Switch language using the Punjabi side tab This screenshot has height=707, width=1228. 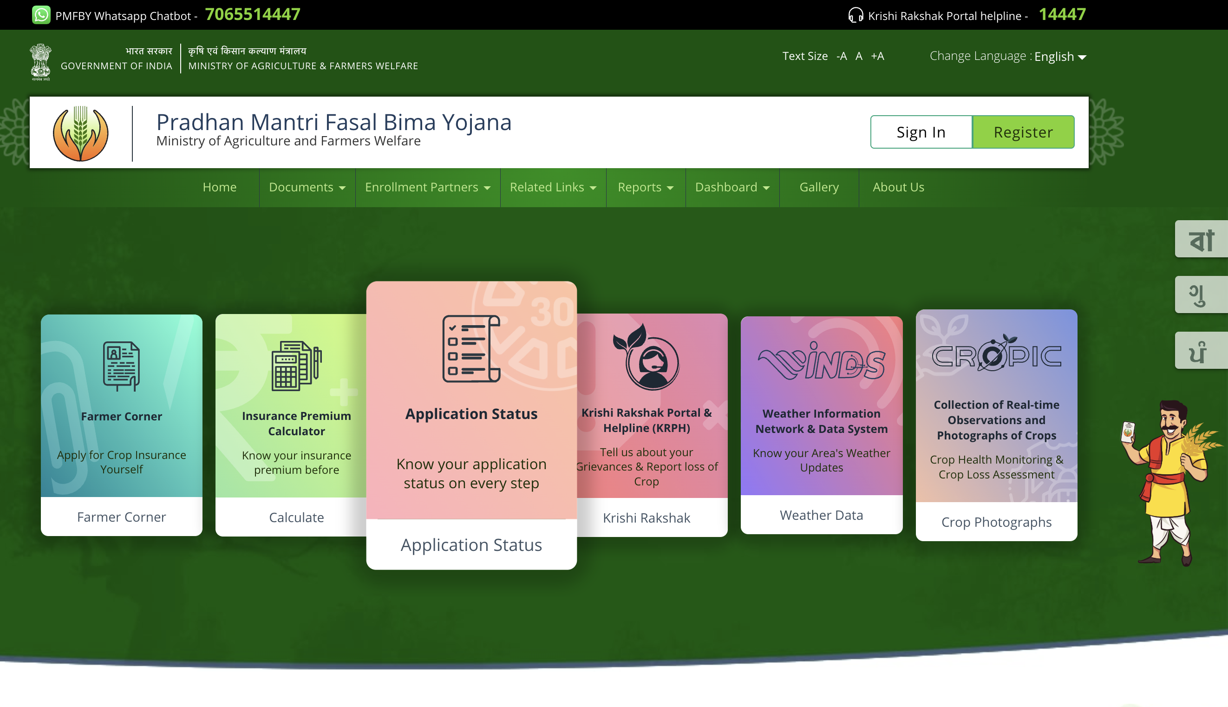[x=1202, y=351]
